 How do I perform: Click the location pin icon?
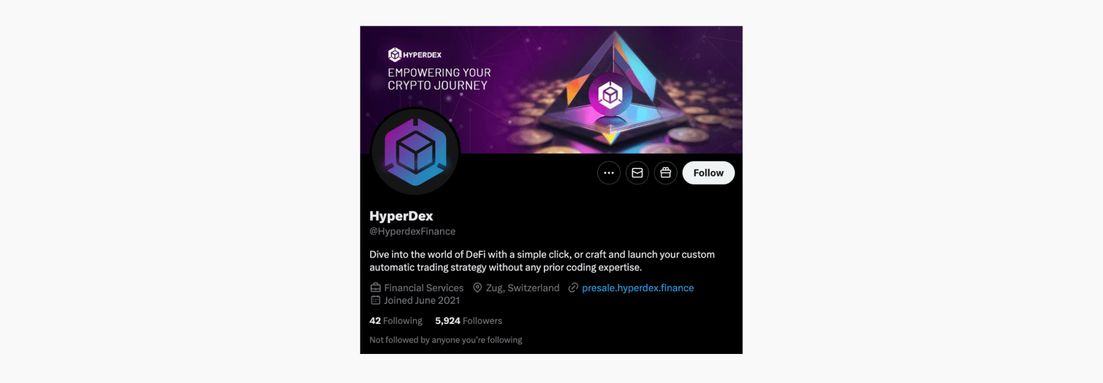(x=477, y=288)
